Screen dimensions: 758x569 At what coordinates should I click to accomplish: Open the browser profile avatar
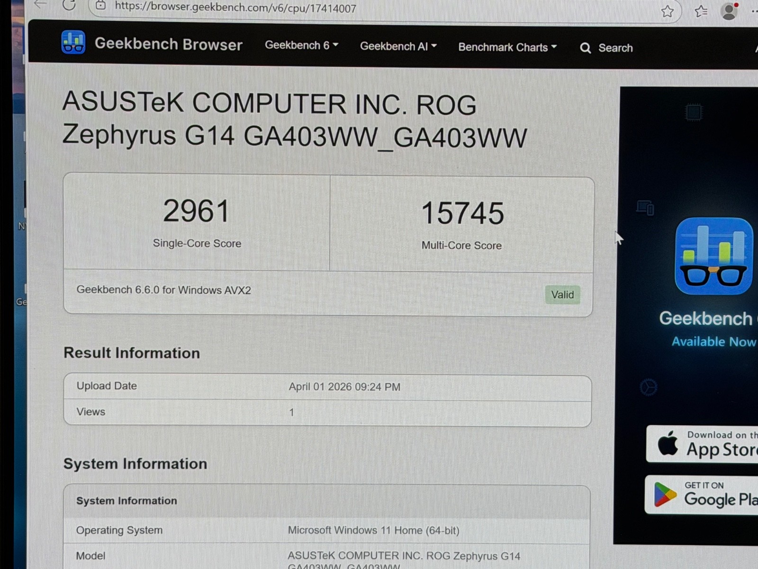click(x=729, y=11)
